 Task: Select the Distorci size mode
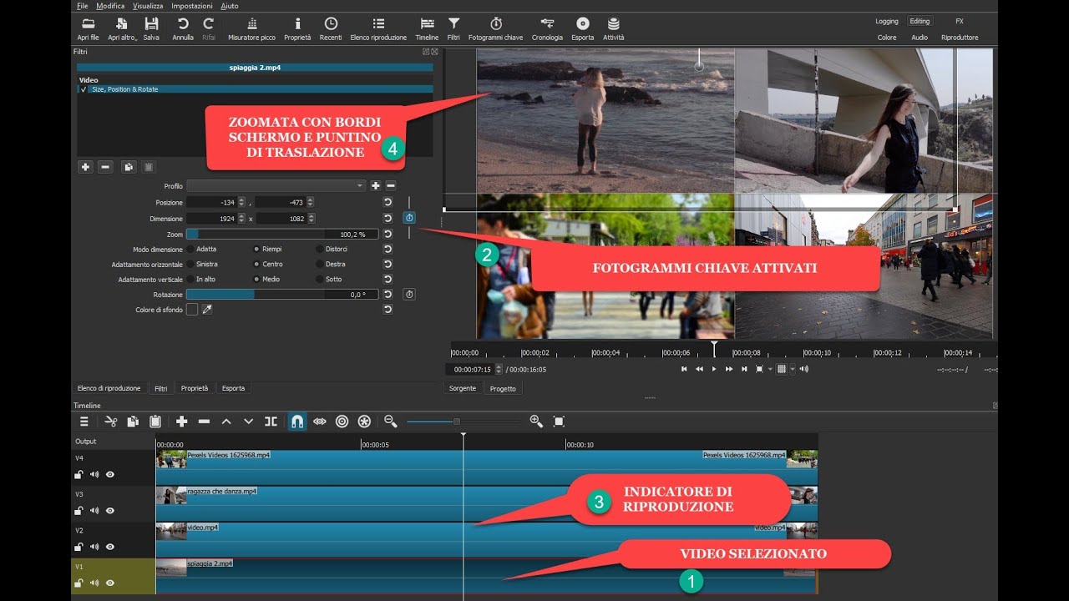[319, 249]
